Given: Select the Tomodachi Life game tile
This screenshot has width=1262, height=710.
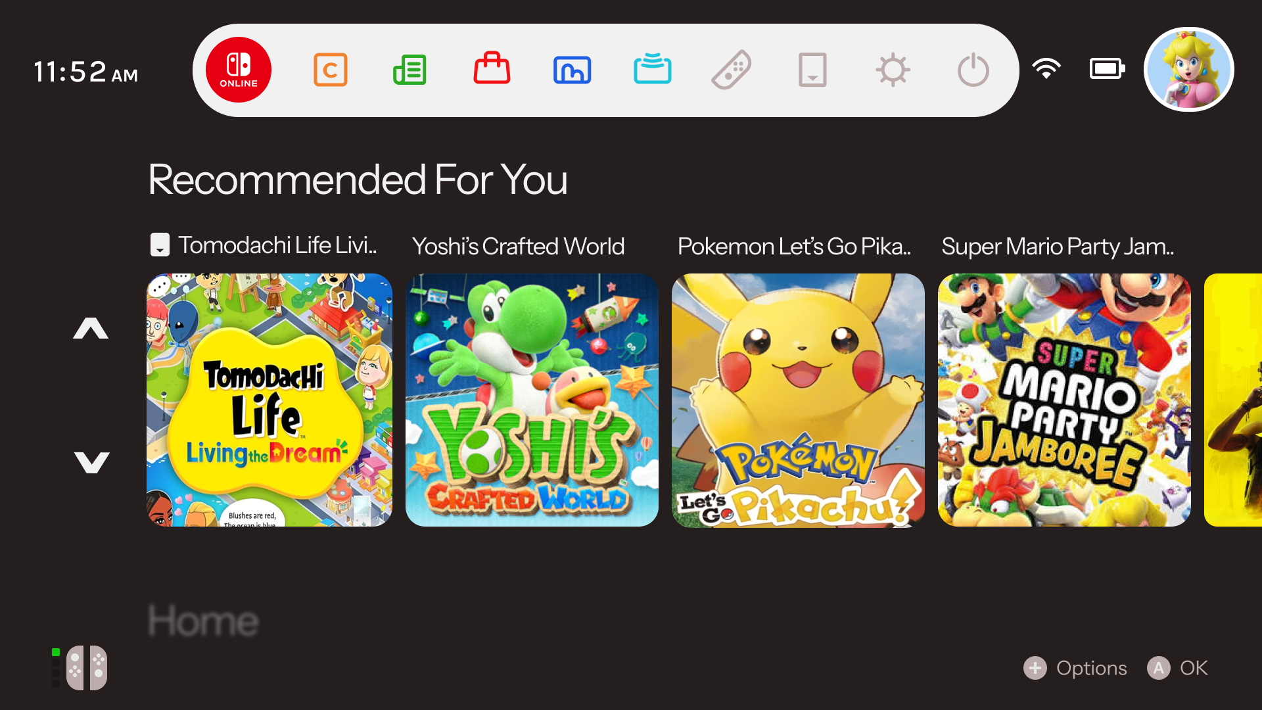Looking at the screenshot, I should (x=269, y=400).
